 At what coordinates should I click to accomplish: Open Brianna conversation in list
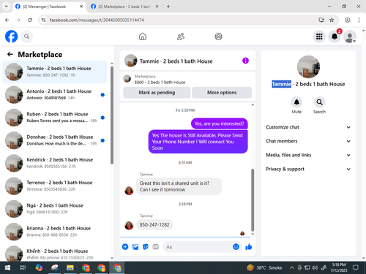click(55, 232)
